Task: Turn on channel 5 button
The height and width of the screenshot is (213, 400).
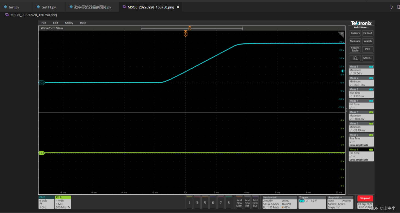Action: [x=205, y=202]
